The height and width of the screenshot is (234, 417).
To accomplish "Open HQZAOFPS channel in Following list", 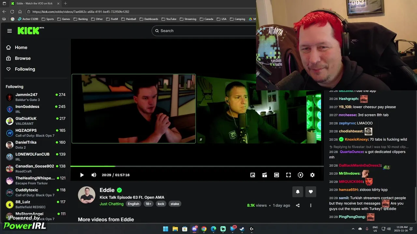I will [36, 133].
